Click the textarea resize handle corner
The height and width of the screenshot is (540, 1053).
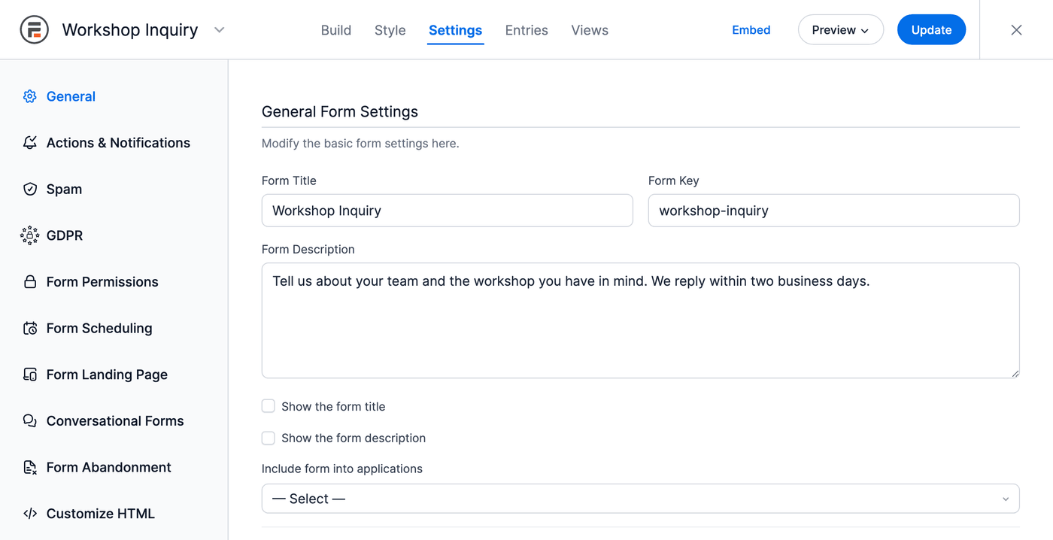pyautogui.click(x=1015, y=373)
